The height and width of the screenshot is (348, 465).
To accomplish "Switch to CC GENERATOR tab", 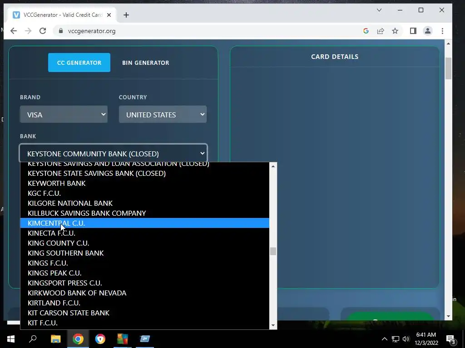I will (x=79, y=63).
